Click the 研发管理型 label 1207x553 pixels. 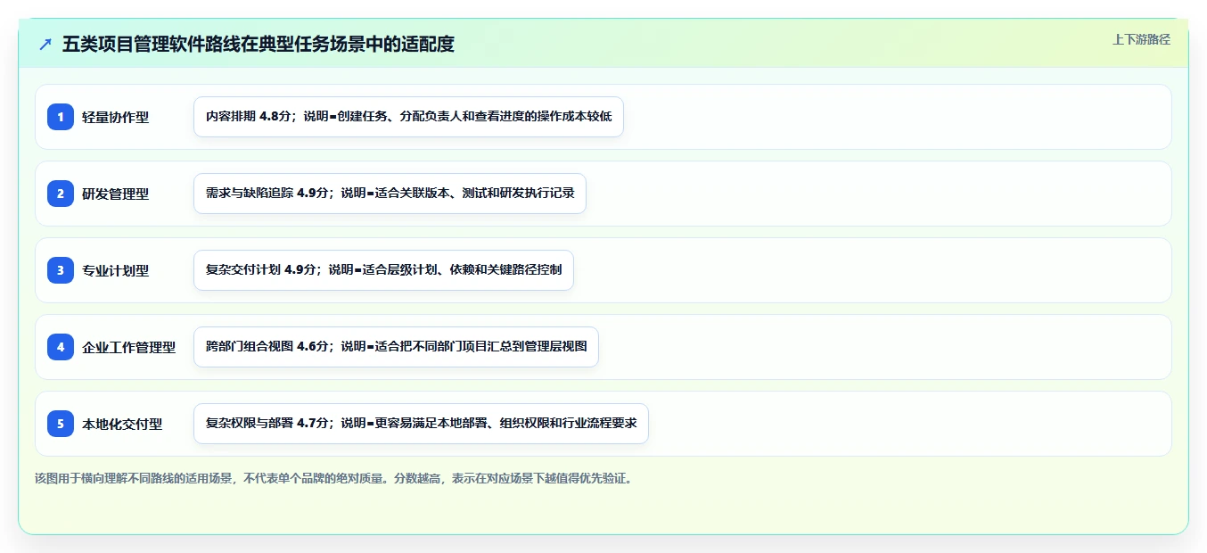click(116, 194)
